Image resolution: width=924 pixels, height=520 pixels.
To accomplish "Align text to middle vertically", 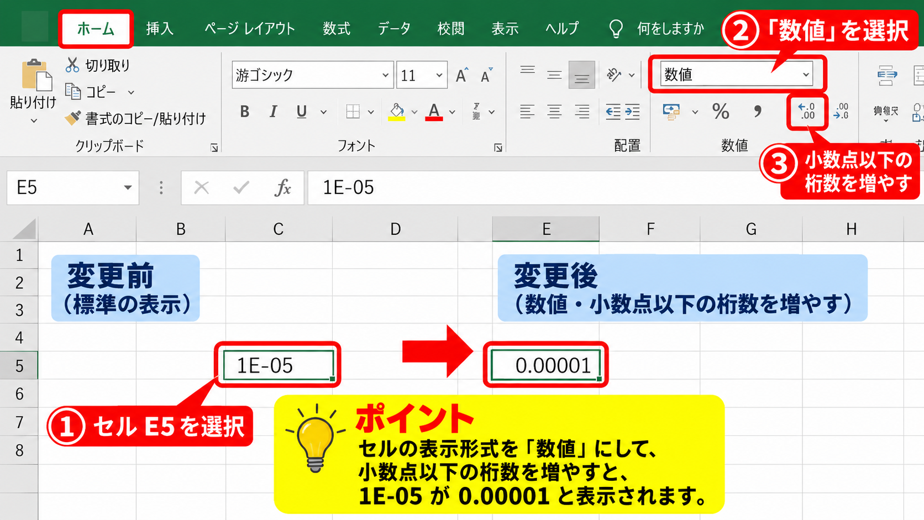I will 554,75.
